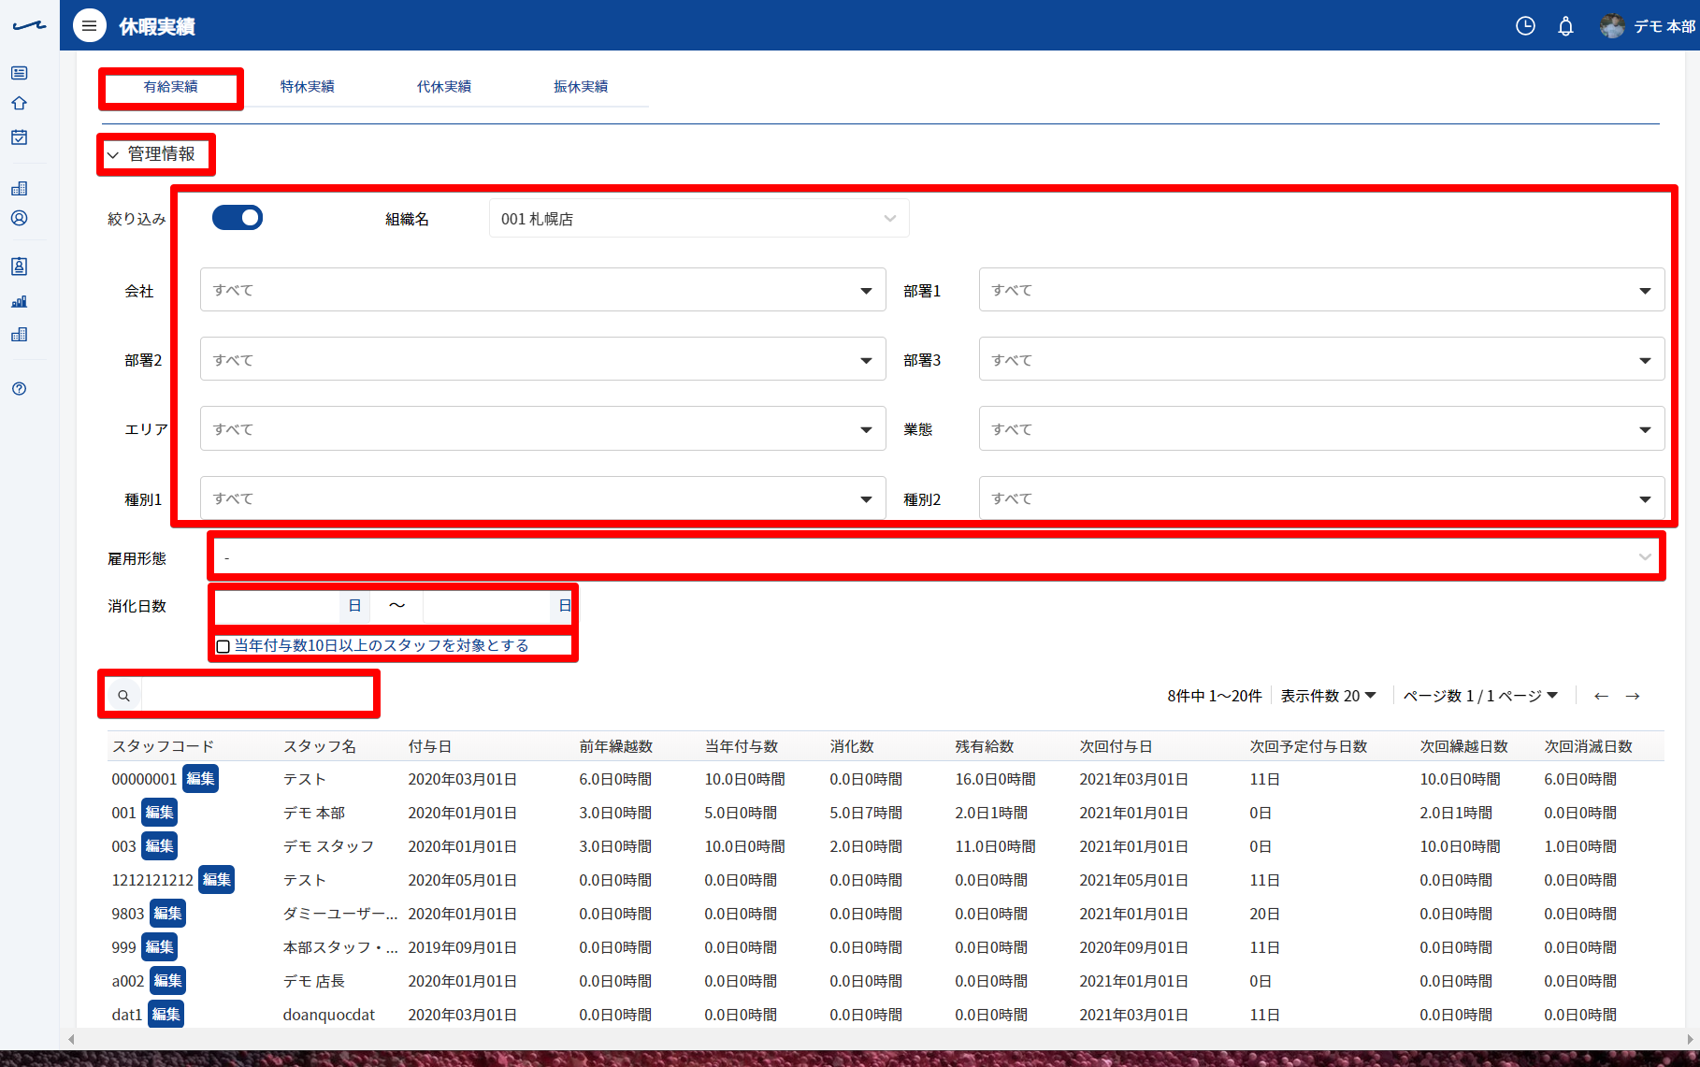Click the user avatar in header
Viewport: 1700px width, 1067px height.
pyautogui.click(x=1612, y=26)
